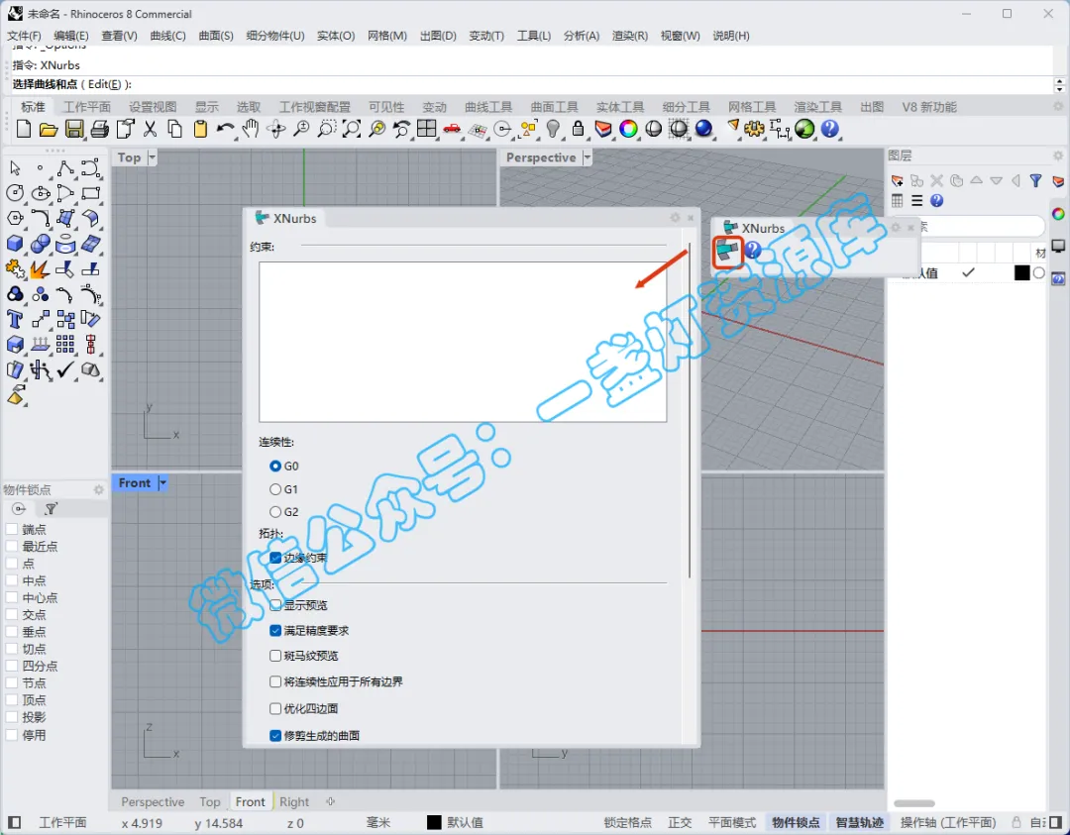Image resolution: width=1070 pixels, height=835 pixels.
Task: Click the light bulb hide icon
Action: (554, 128)
